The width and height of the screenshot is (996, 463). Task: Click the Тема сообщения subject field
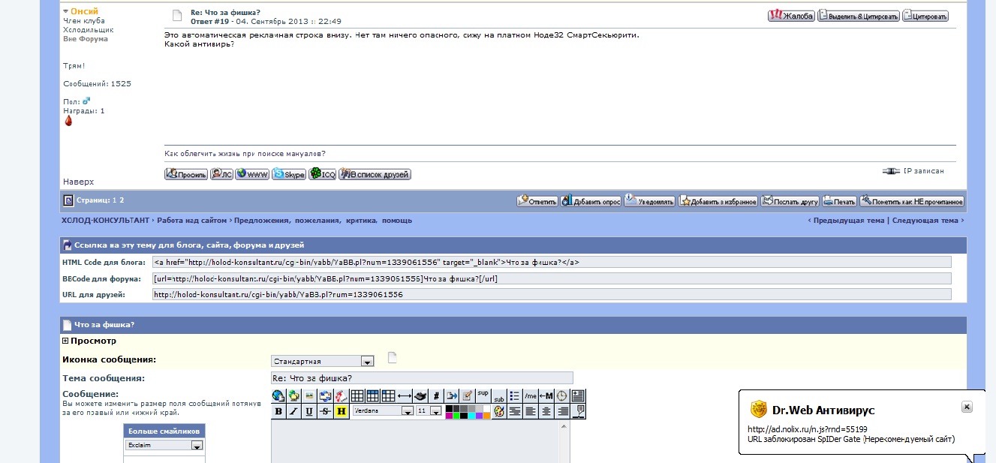(x=422, y=377)
